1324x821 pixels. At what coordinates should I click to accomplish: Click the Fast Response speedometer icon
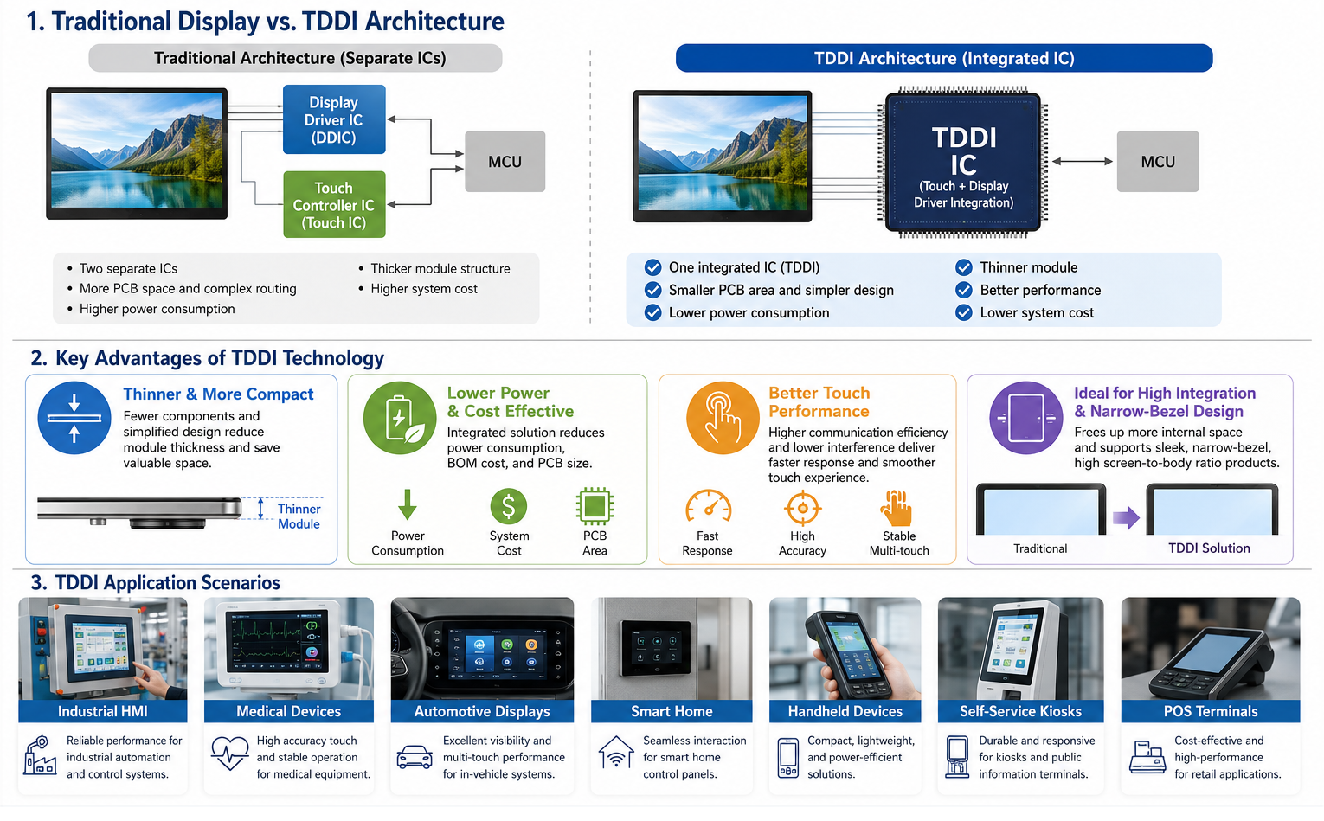click(x=709, y=507)
